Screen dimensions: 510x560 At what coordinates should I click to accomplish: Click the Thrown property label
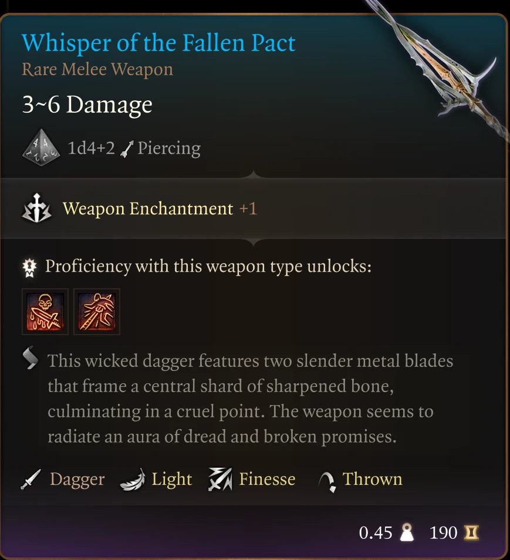click(373, 479)
